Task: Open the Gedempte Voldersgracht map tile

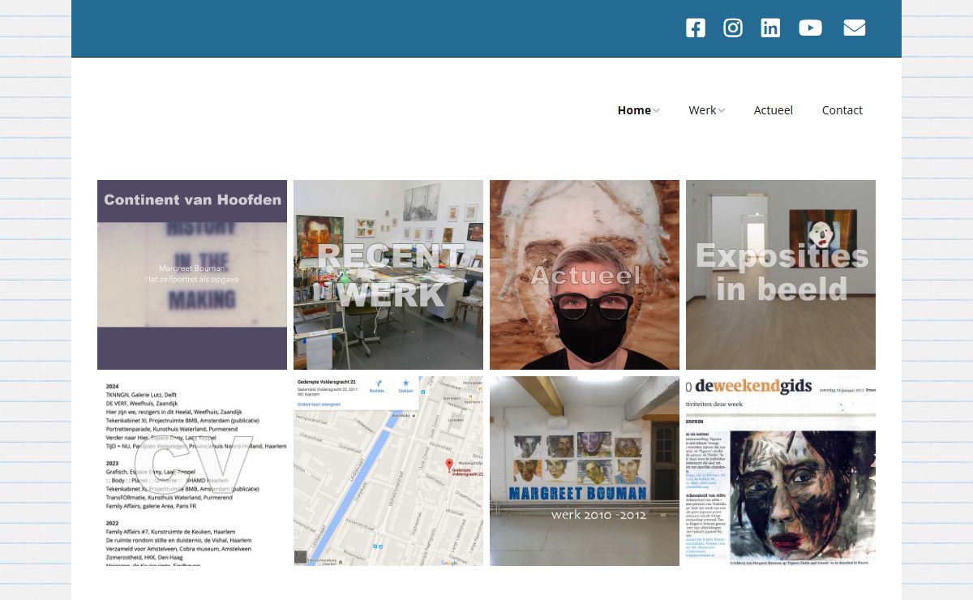Action: click(388, 471)
